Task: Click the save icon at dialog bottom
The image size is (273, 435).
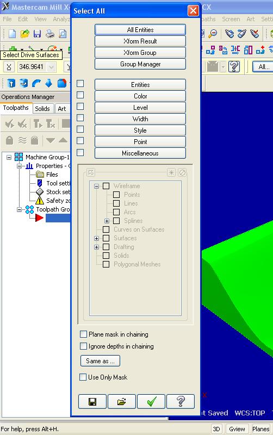Action: (92, 401)
